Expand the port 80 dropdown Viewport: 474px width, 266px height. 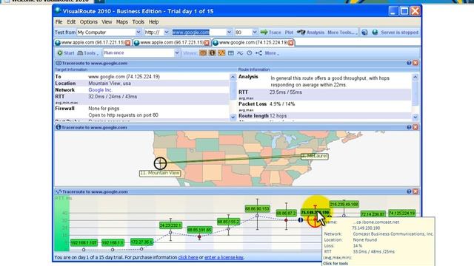(254, 33)
